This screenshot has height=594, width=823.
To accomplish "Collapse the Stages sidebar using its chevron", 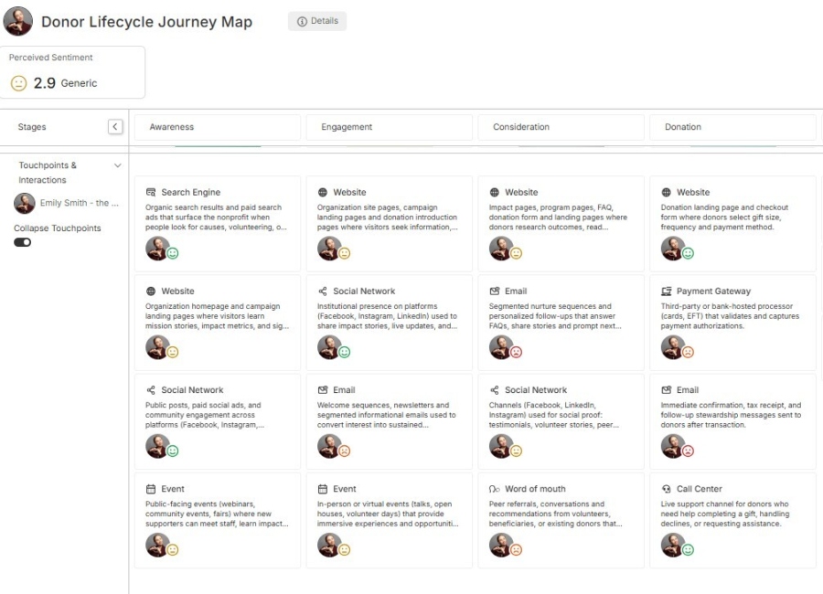I will click(116, 126).
